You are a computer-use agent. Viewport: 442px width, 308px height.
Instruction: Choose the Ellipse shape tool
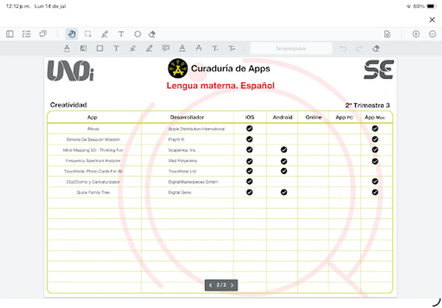(x=137, y=34)
